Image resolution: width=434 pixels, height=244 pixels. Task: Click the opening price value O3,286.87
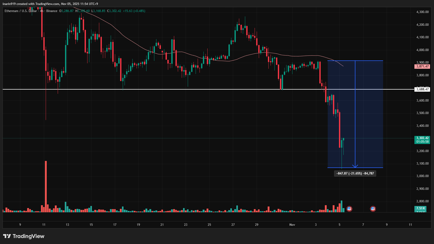point(67,11)
